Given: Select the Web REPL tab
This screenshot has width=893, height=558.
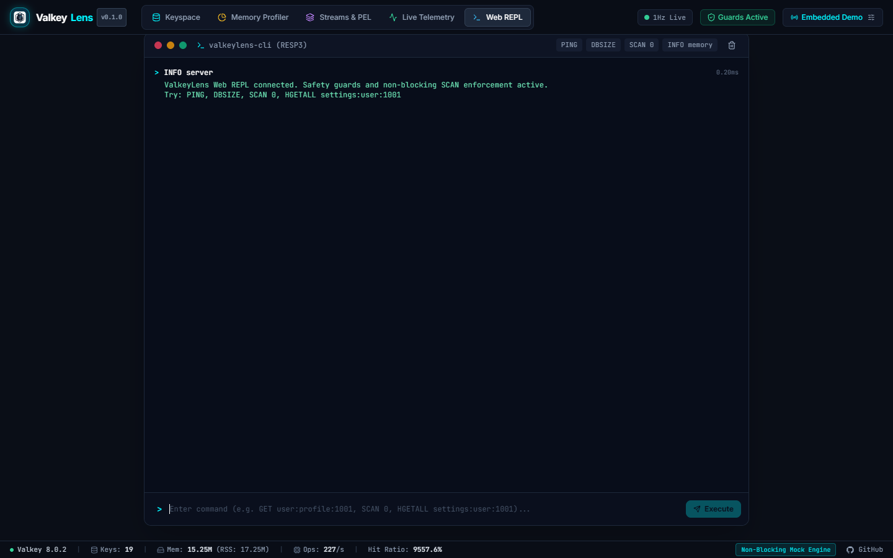Looking at the screenshot, I should [497, 17].
